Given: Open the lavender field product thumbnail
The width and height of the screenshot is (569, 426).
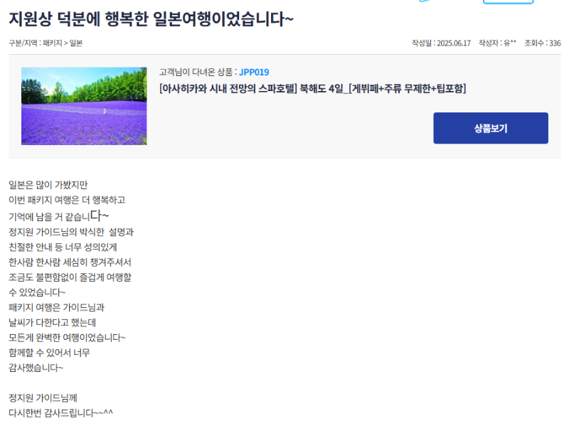Looking at the screenshot, I should coord(84,106).
